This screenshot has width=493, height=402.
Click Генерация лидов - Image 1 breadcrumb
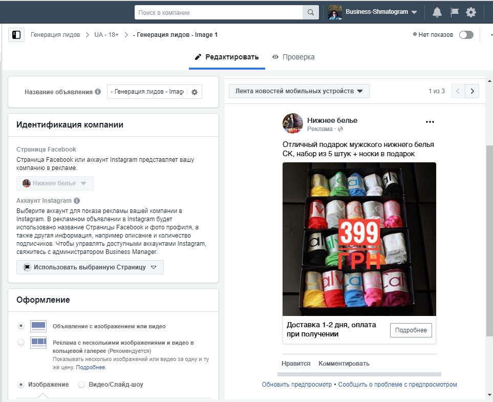(175, 35)
